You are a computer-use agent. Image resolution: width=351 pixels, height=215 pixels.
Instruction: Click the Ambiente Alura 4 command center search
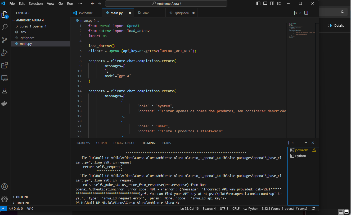coord(166,4)
